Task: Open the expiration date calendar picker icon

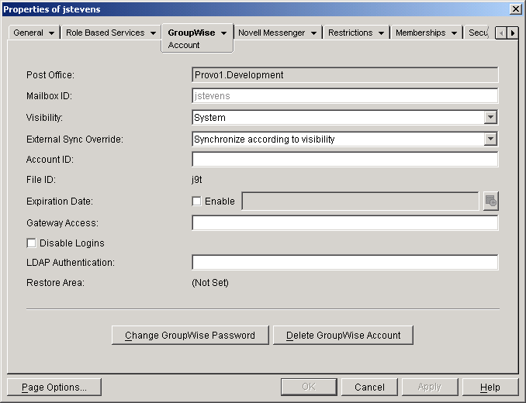Action: [x=491, y=201]
